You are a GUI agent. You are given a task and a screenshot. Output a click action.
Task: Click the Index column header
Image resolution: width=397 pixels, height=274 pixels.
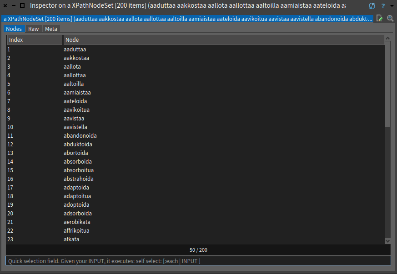pos(34,40)
